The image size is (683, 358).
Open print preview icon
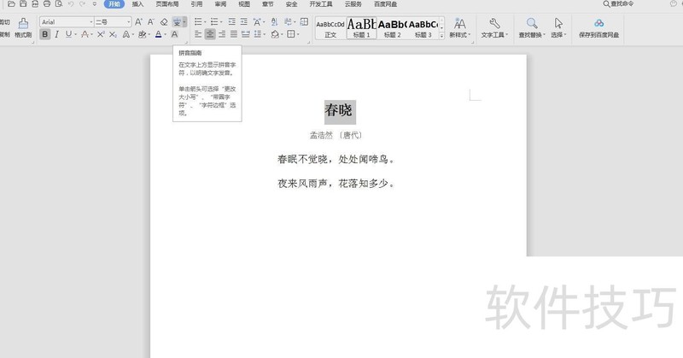pyautogui.click(x=59, y=4)
